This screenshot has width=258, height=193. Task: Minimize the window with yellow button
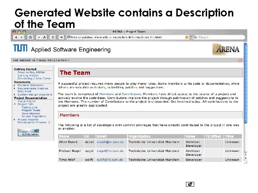pos(19,32)
